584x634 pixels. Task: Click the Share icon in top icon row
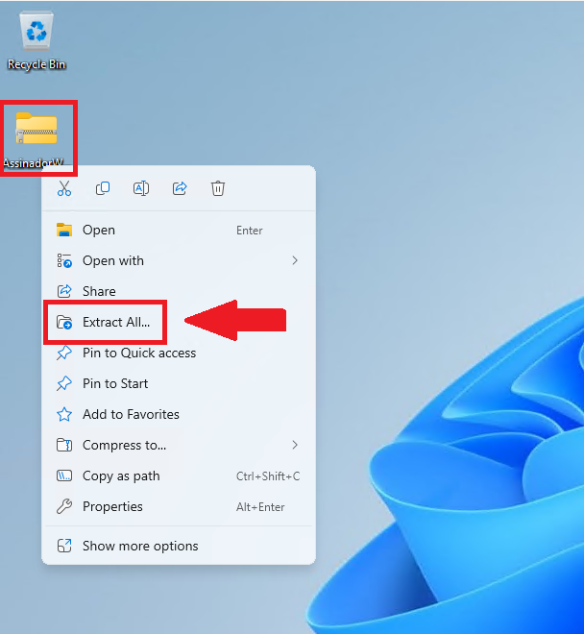tap(180, 188)
